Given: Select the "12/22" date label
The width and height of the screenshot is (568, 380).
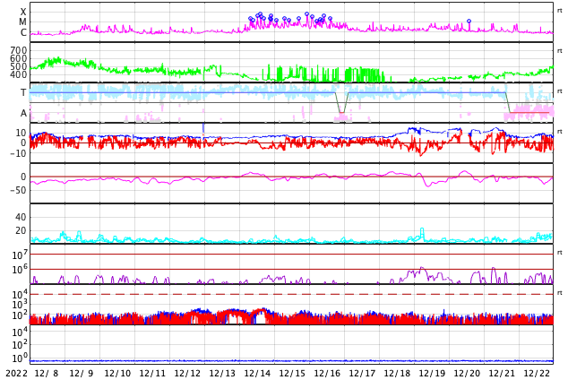Looking at the screenshot, I should click(x=537, y=373).
